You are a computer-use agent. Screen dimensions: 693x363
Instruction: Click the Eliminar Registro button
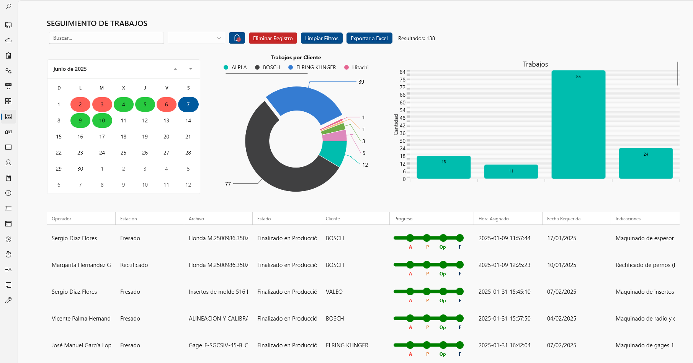[273, 38]
